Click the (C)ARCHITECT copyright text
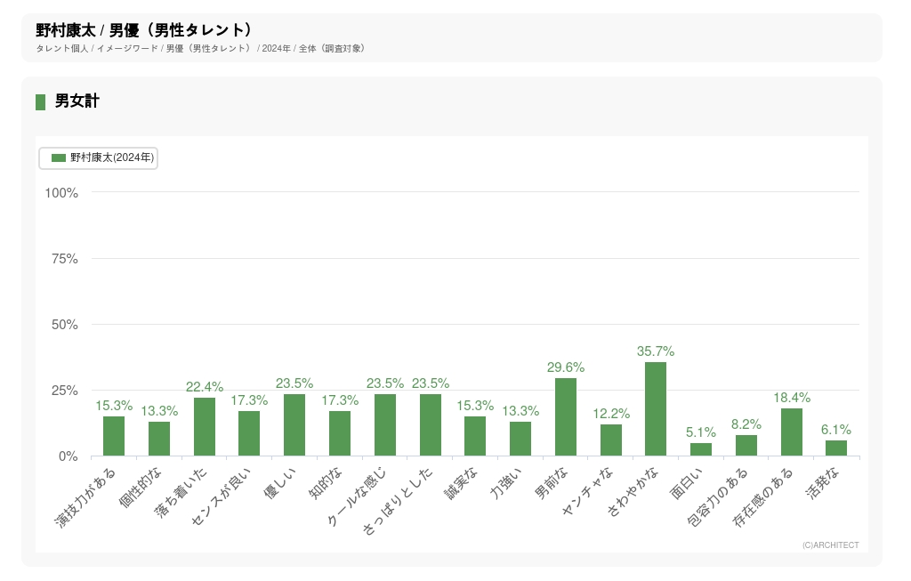 (x=830, y=545)
